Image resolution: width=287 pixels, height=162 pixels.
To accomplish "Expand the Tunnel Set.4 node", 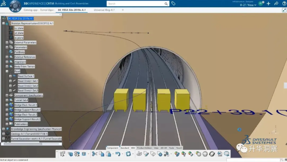I will (x=7, y=100).
